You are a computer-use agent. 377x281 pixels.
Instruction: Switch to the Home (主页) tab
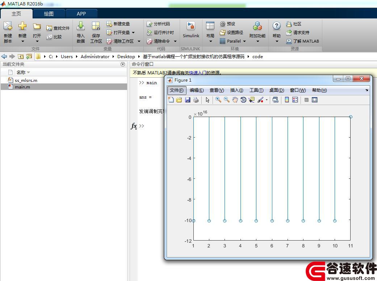pos(16,14)
